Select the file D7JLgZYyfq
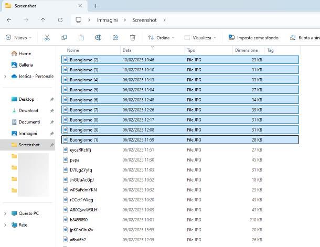Screen dimensions: 320x247 [180, 170]
